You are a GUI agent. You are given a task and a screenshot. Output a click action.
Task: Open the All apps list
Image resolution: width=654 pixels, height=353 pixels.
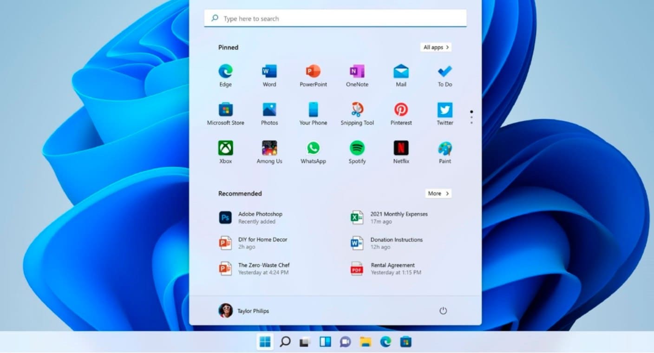436,47
